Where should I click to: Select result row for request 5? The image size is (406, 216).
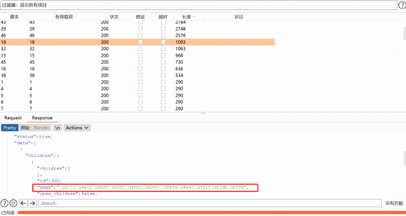pyautogui.click(x=137, y=96)
